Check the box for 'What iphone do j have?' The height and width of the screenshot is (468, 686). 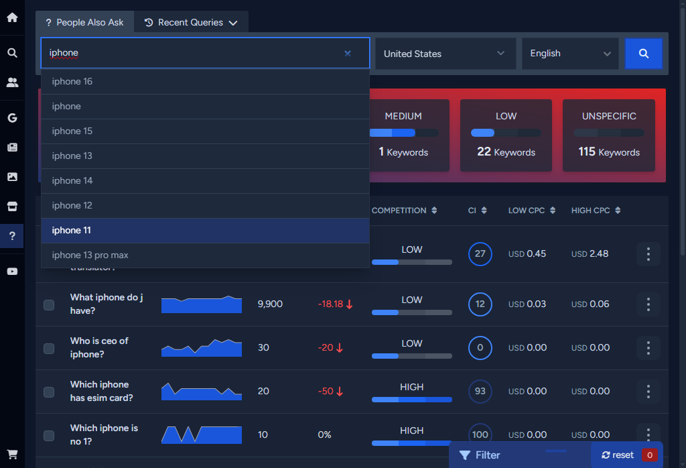[49, 304]
